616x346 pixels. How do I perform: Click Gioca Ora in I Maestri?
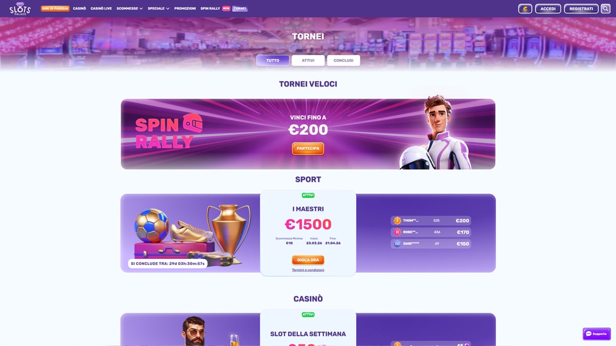(308, 260)
